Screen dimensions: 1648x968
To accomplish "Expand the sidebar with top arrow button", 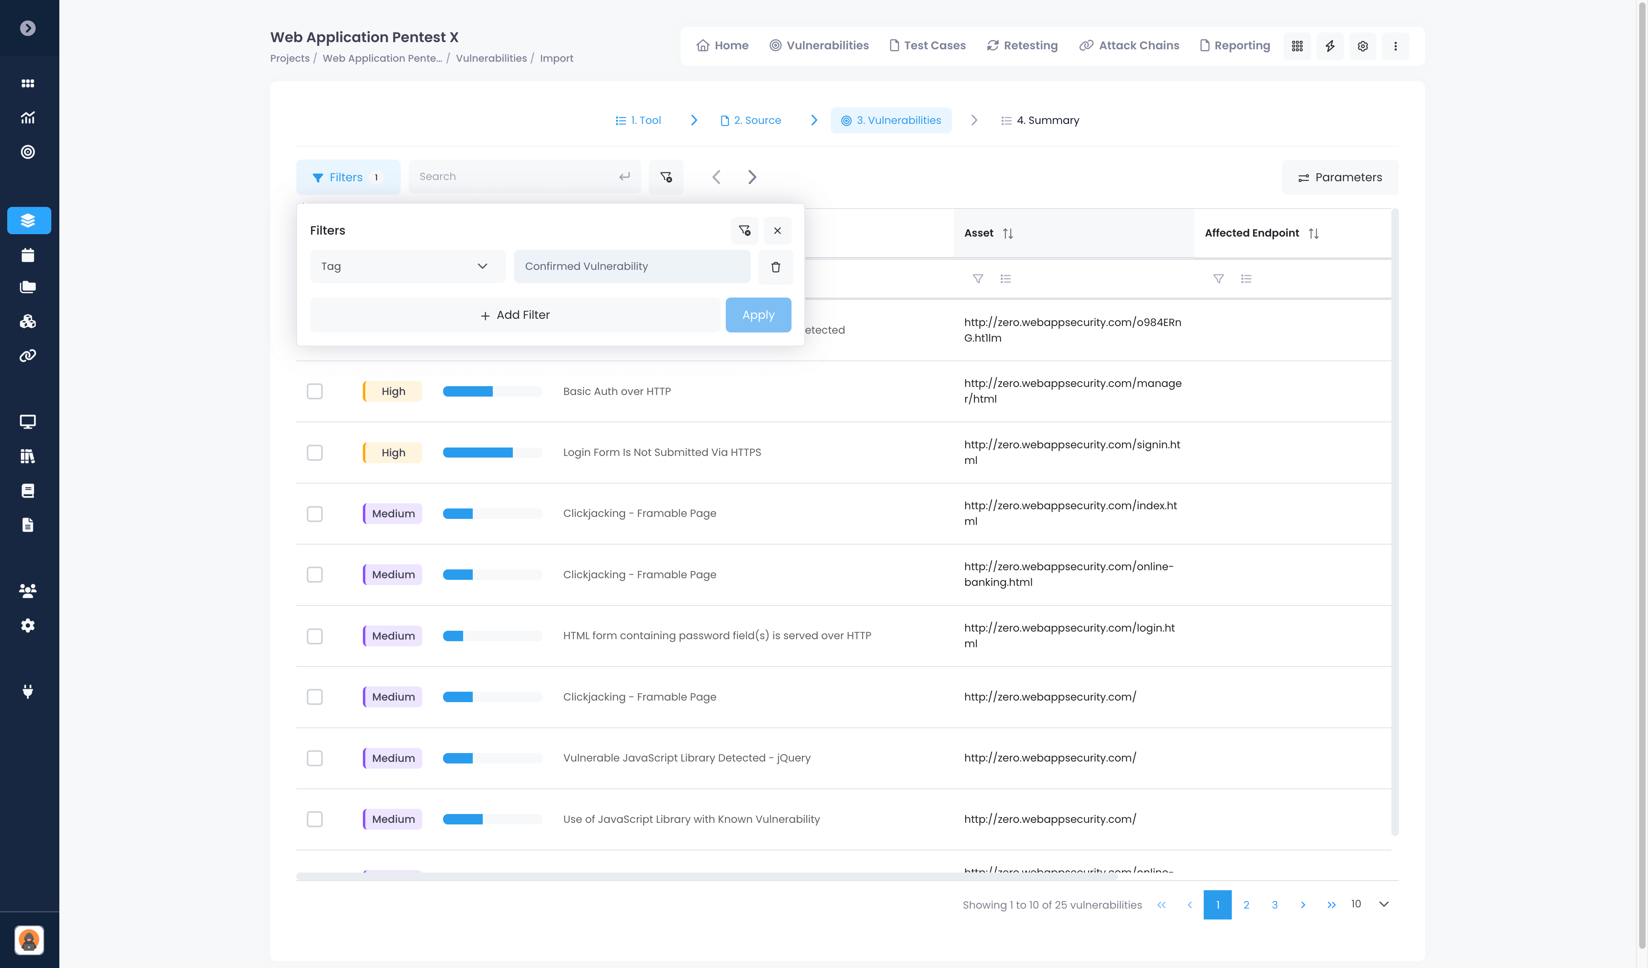I will pyautogui.click(x=27, y=28).
